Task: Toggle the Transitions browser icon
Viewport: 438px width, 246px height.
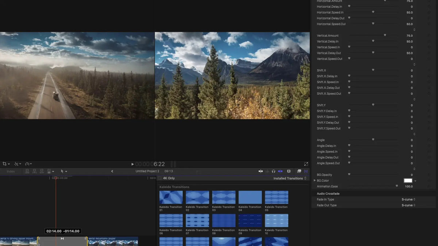Action: (x=306, y=171)
